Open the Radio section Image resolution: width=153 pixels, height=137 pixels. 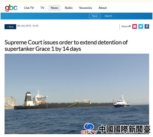click(x=69, y=8)
